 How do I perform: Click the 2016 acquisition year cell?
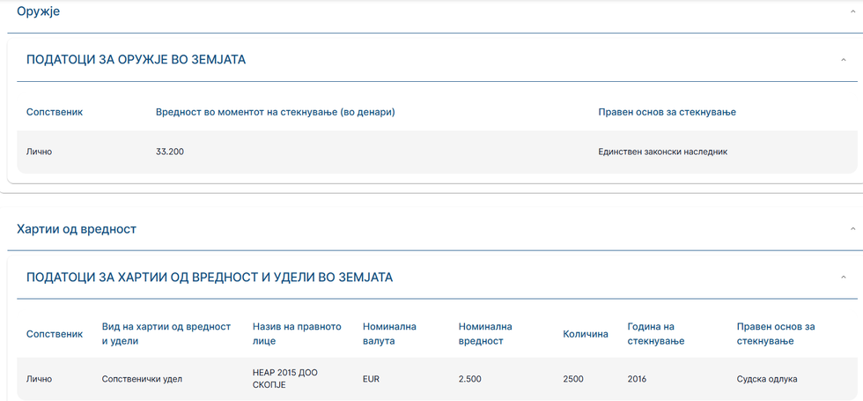point(637,379)
